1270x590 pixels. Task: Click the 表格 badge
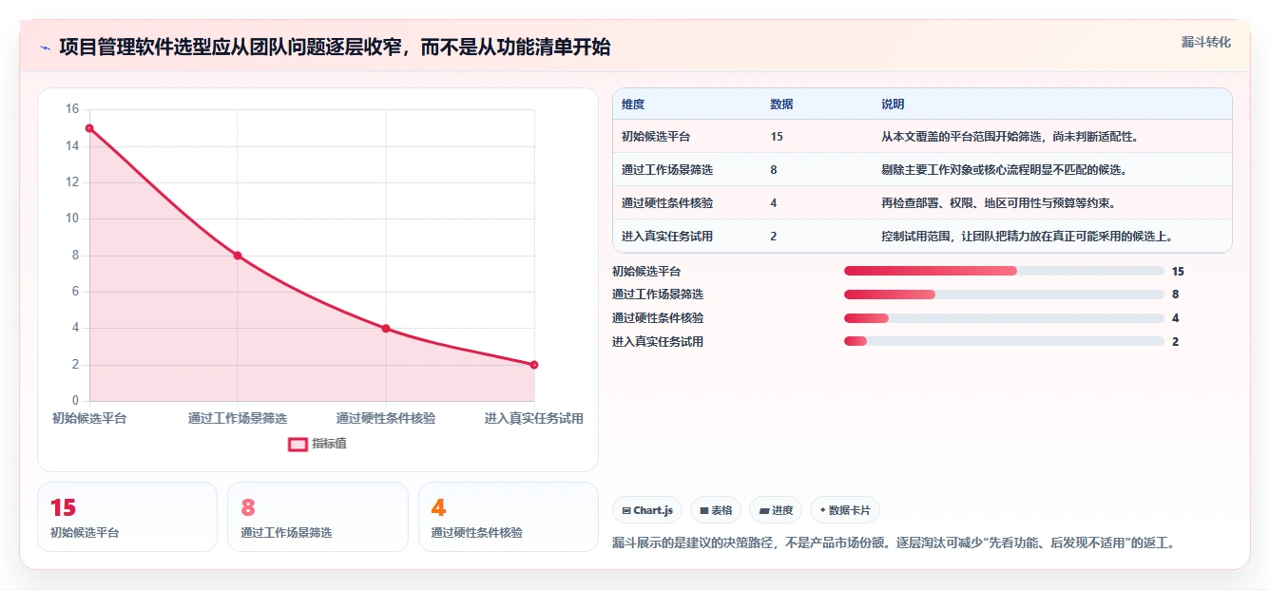(x=716, y=510)
